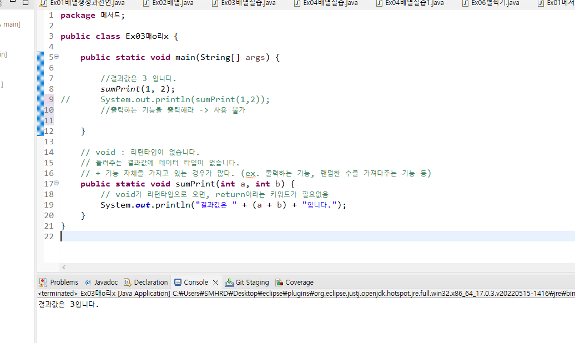Select the Console view tab
575x343 pixels.
pos(191,282)
